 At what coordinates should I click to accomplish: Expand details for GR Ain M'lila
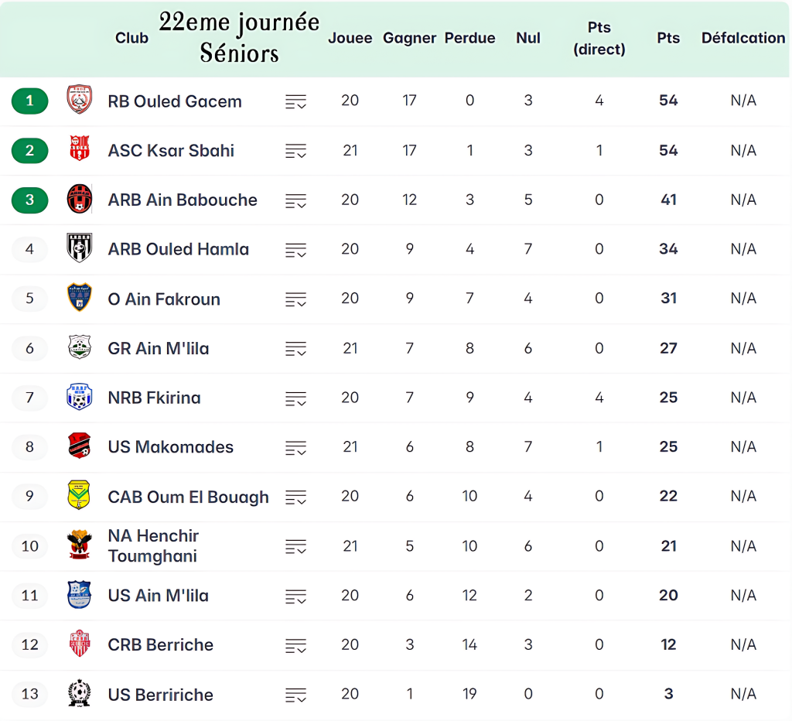pyautogui.click(x=295, y=349)
